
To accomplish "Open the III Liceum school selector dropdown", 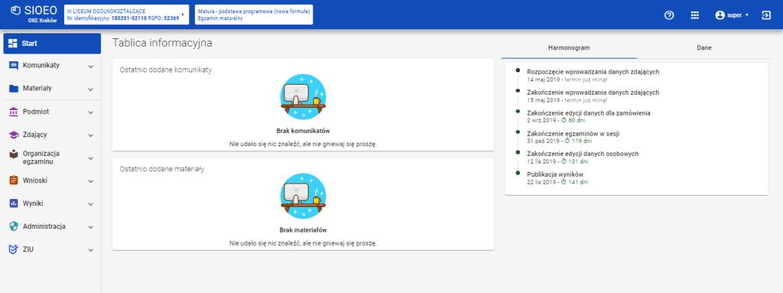I will coord(126,15).
